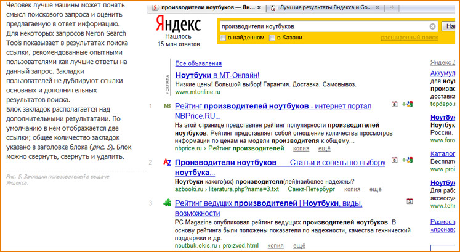Click the Yandex logo
This screenshot has width=460, height=252.
177,26
